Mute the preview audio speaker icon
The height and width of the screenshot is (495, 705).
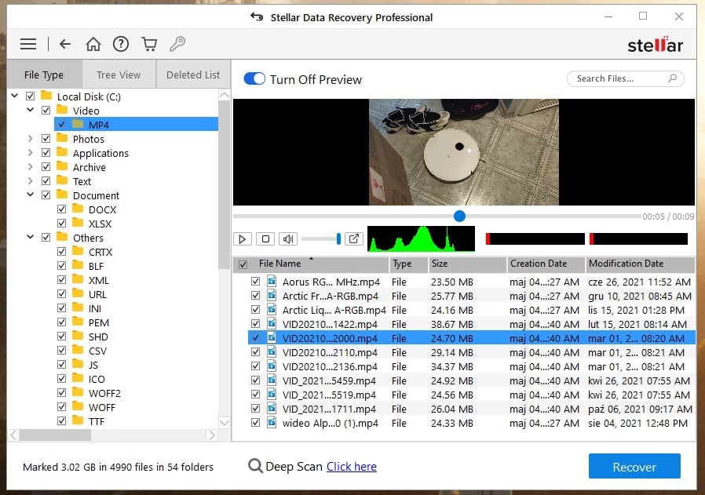pyautogui.click(x=288, y=239)
